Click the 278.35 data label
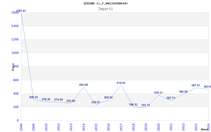Screen dimensions: 211x132 (x=46, y=100)
